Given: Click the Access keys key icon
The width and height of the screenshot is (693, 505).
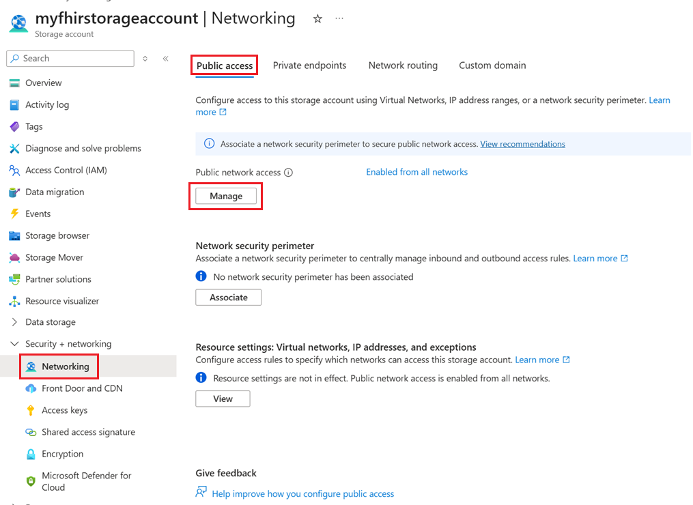Looking at the screenshot, I should pos(31,410).
